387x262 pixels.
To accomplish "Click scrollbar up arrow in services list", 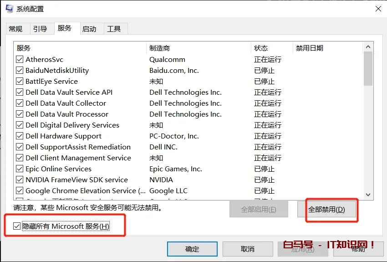I will point(368,47).
